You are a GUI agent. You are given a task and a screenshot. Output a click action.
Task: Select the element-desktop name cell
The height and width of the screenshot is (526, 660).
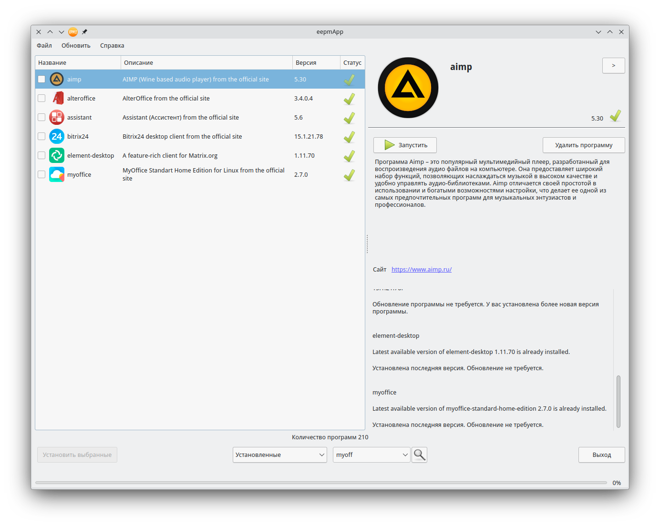pos(91,155)
